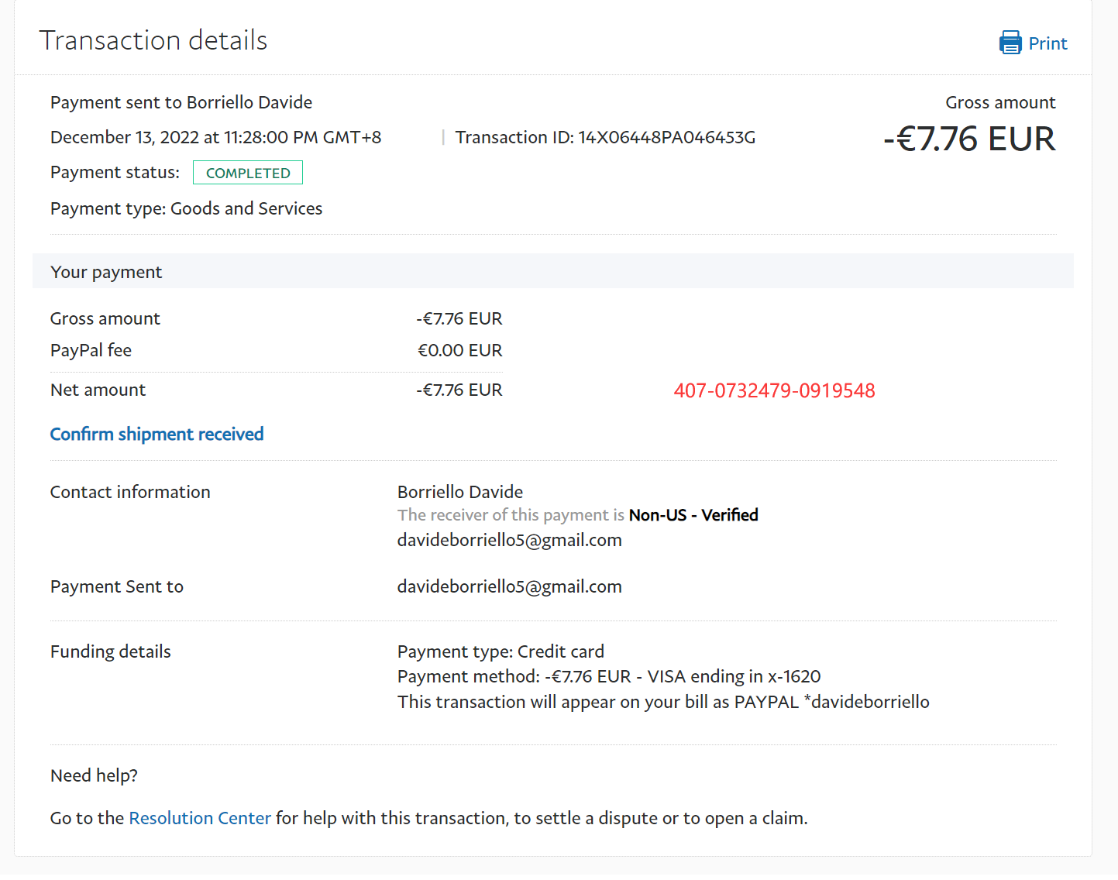Click the Non-US - Verified receiver status
This screenshot has height=880, width=1118.
[x=693, y=515]
